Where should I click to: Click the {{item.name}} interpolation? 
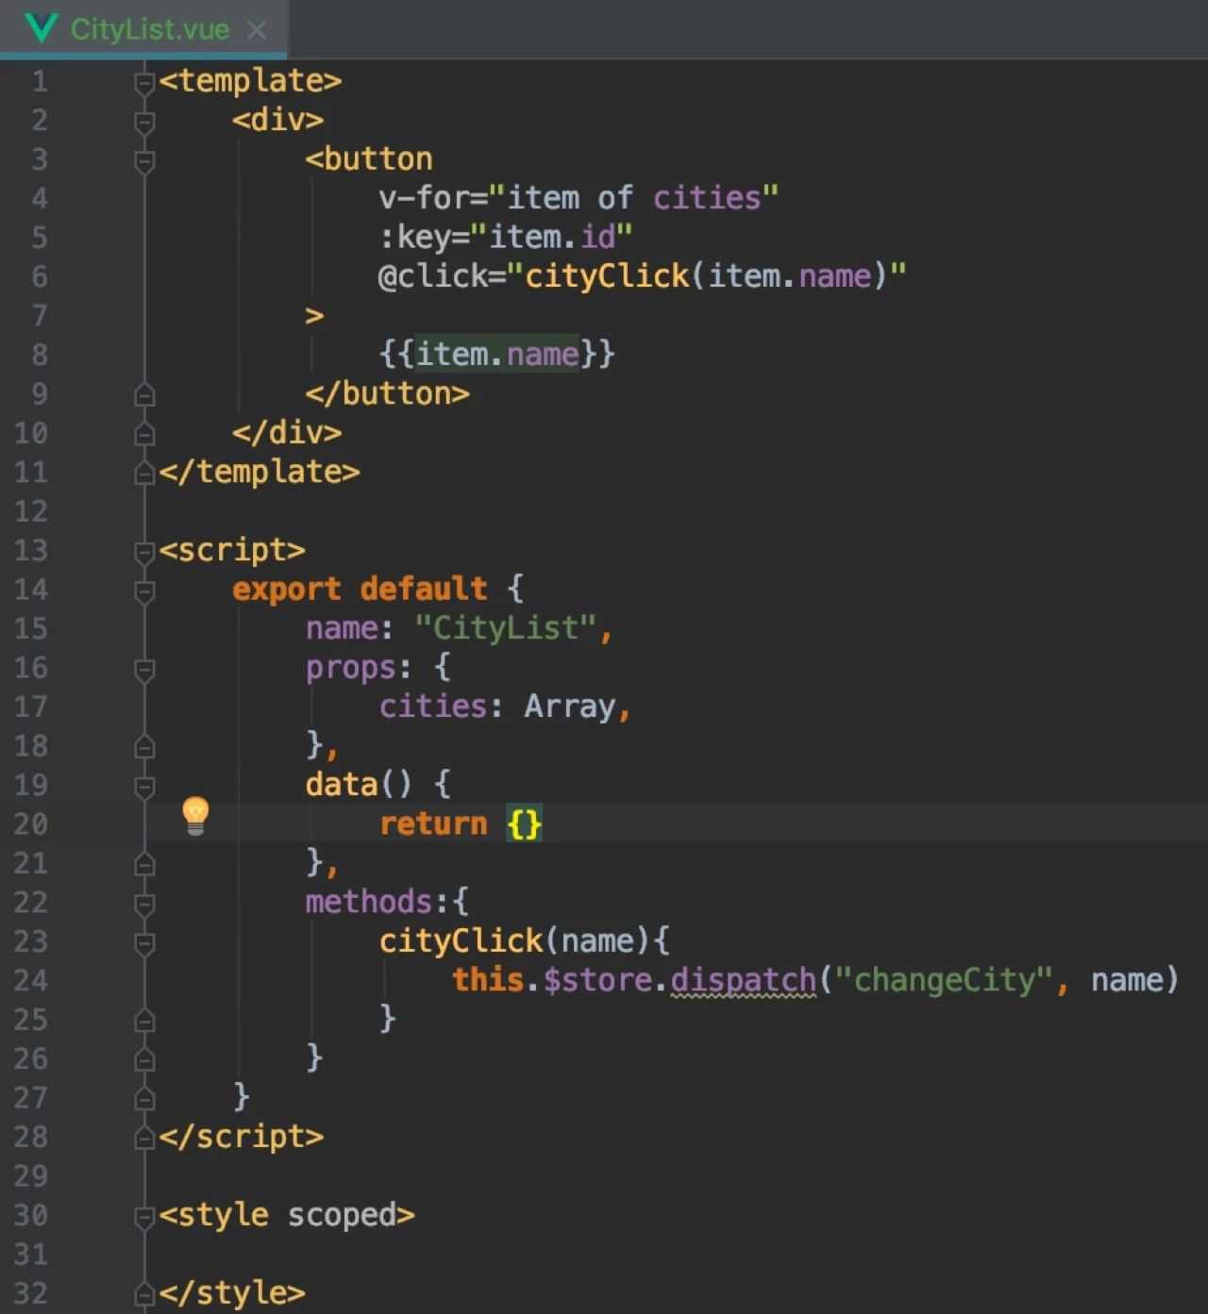[x=496, y=355]
